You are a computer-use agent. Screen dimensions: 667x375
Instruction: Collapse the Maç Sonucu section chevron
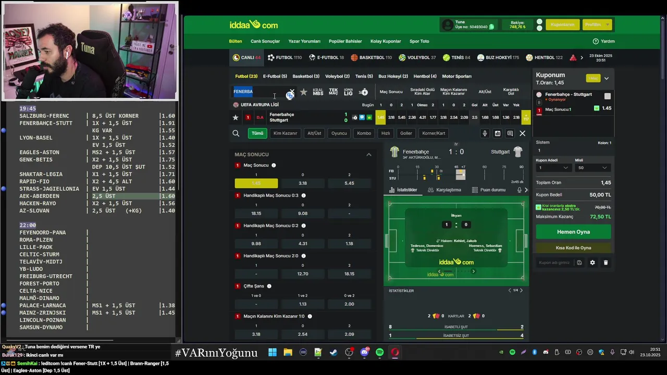(369, 155)
